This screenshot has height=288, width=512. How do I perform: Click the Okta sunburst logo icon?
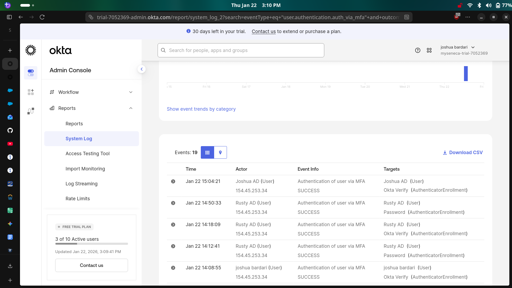(31, 50)
